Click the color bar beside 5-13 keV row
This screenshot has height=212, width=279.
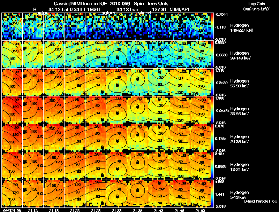[212, 194]
